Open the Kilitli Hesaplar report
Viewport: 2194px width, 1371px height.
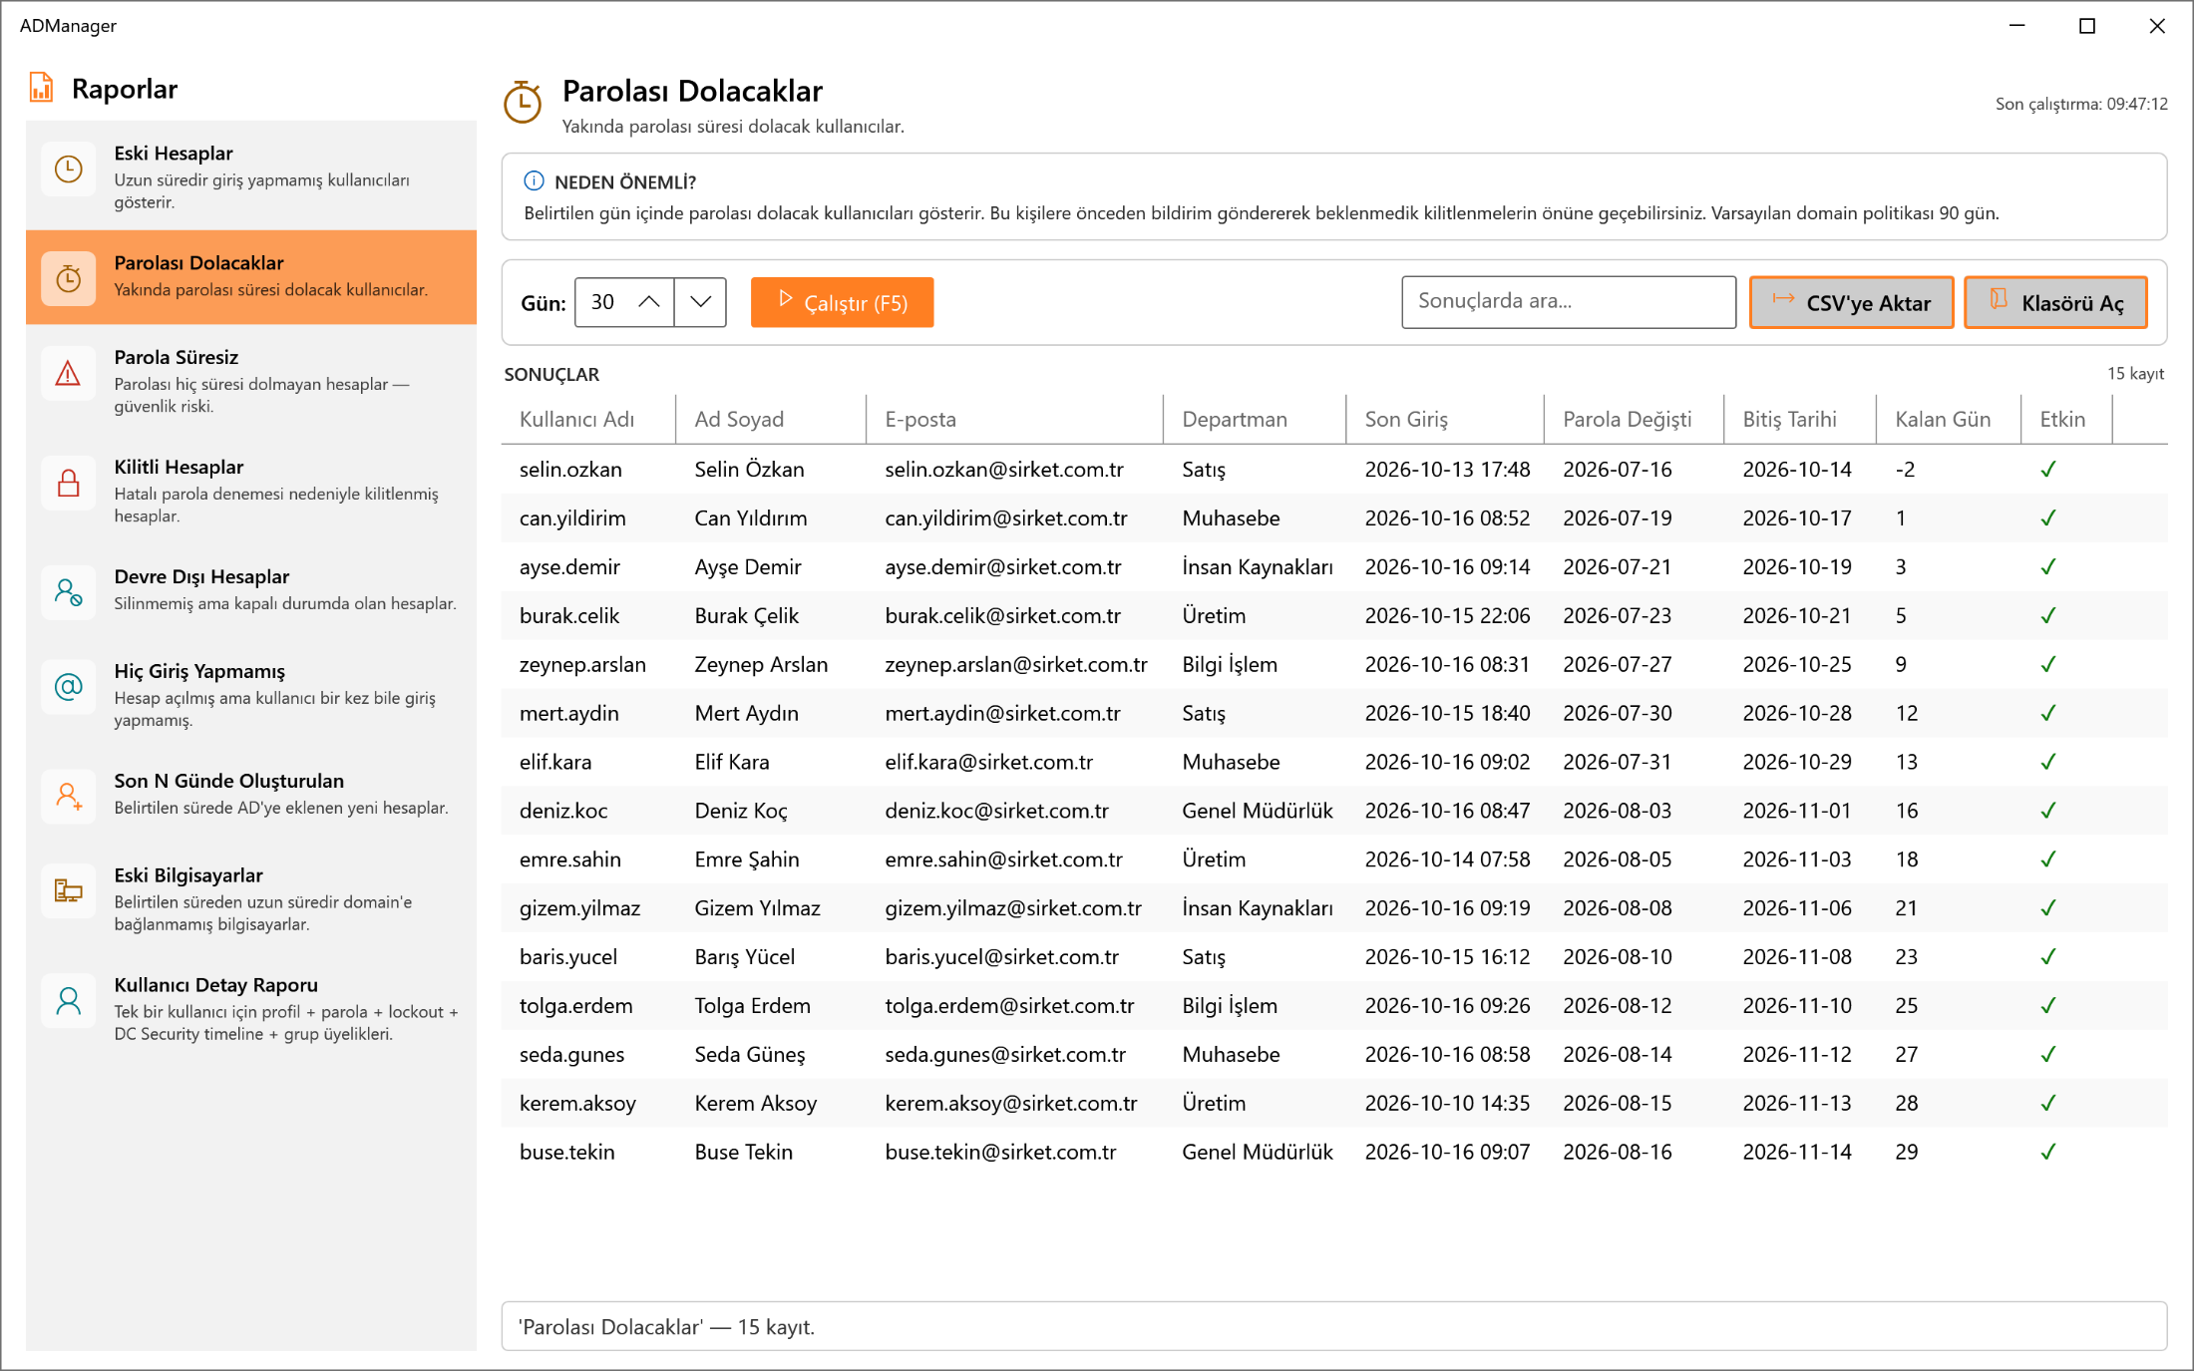pos(251,490)
